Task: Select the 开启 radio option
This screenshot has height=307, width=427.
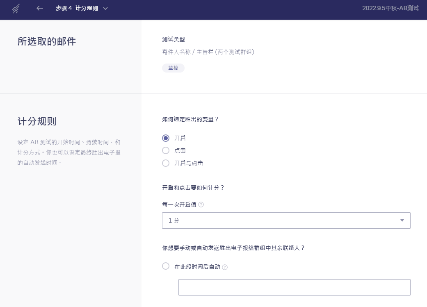Action: pos(166,138)
